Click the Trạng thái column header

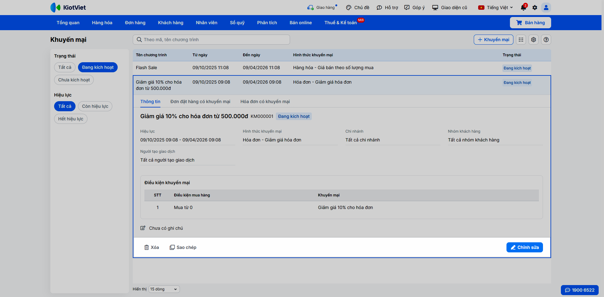pyautogui.click(x=512, y=55)
